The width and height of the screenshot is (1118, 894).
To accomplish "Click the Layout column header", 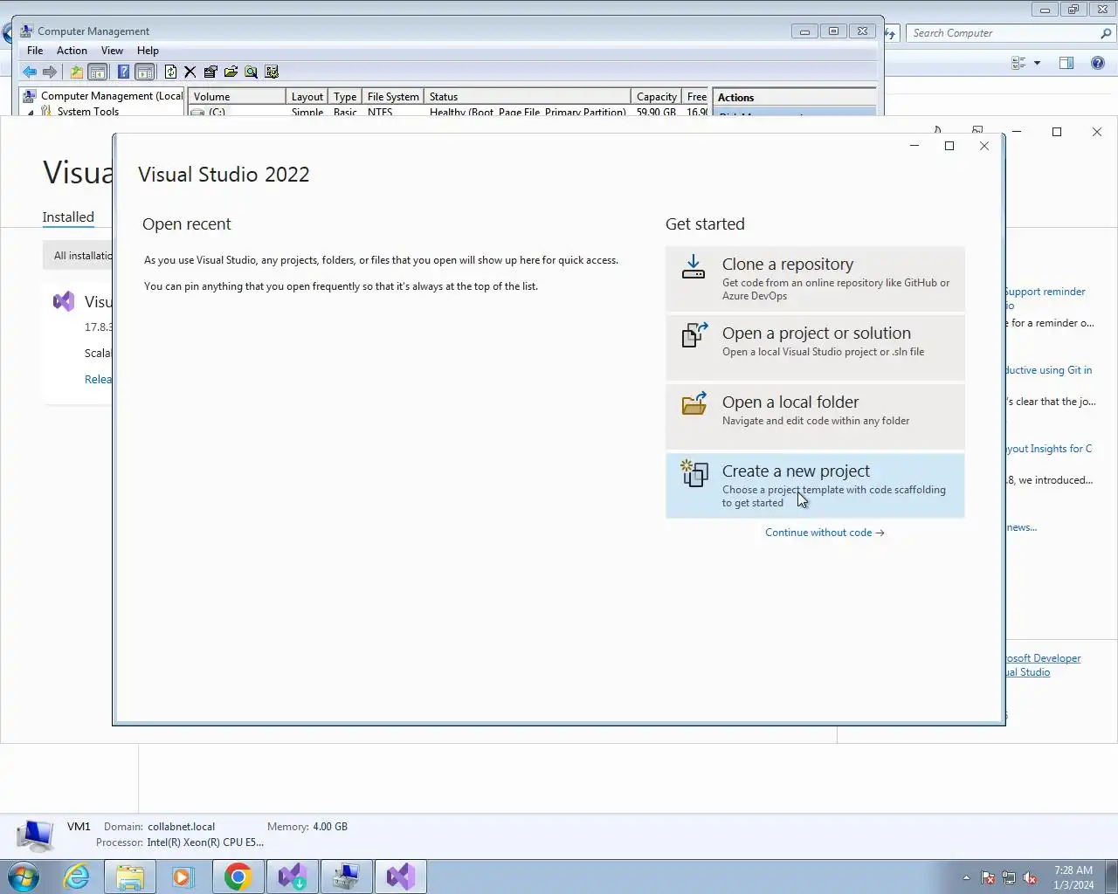I will (307, 96).
